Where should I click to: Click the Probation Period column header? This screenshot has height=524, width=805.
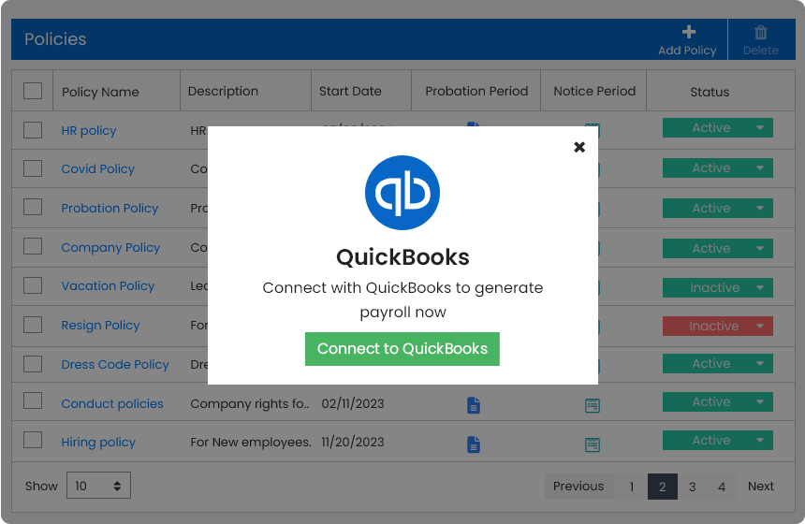tap(476, 91)
